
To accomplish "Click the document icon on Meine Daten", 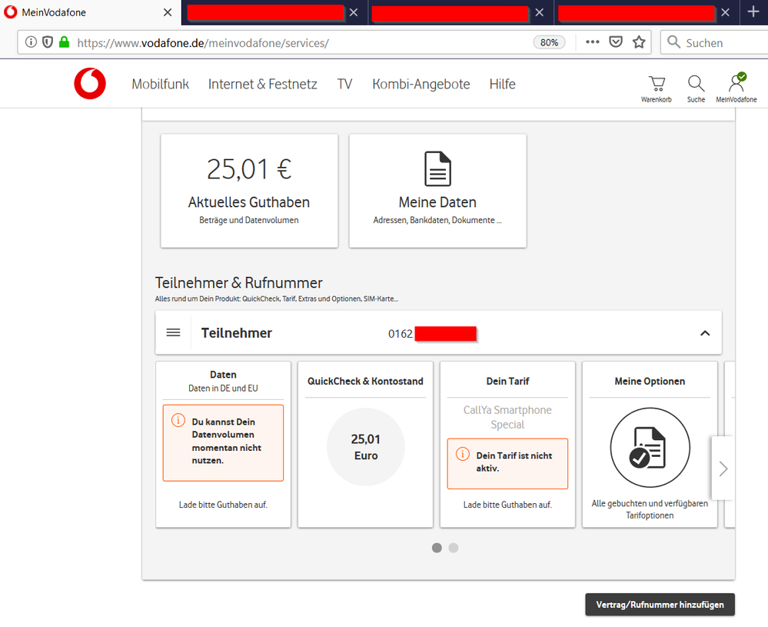I will (437, 168).
